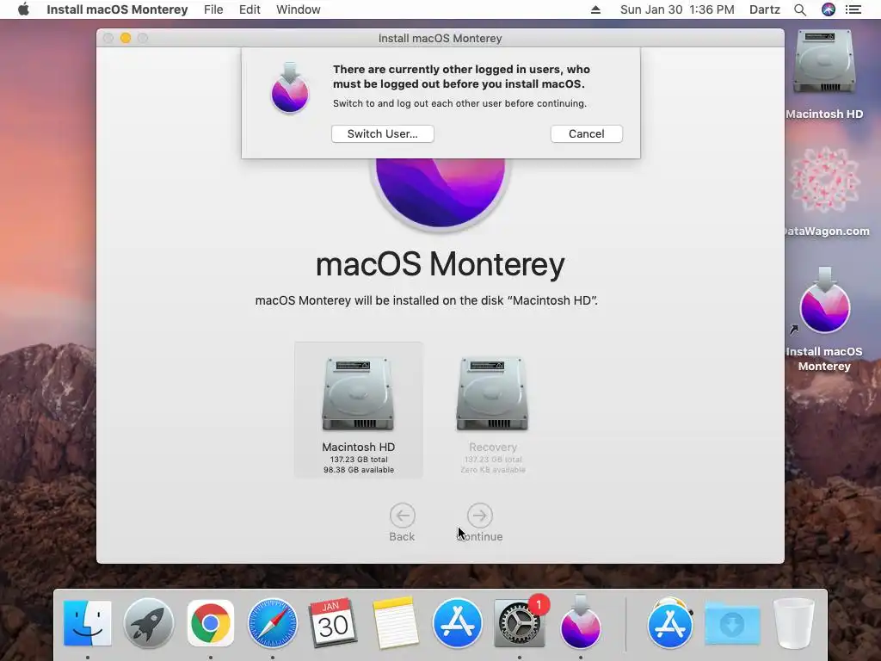Select the Macintosh HD install disk
The height and width of the screenshot is (661, 881).
coord(359,410)
